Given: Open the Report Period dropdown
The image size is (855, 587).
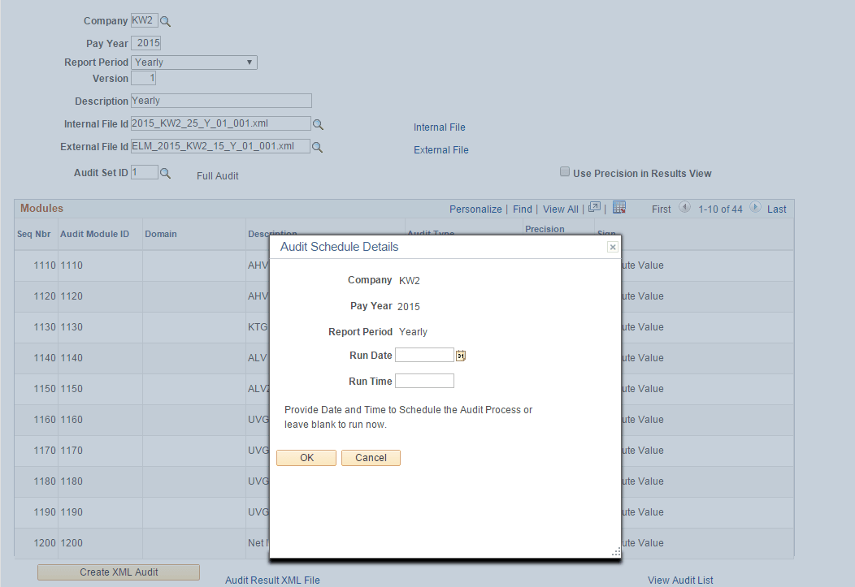Looking at the screenshot, I should [x=249, y=62].
